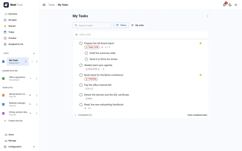Open the My order sort dropdown

(x=138, y=25)
